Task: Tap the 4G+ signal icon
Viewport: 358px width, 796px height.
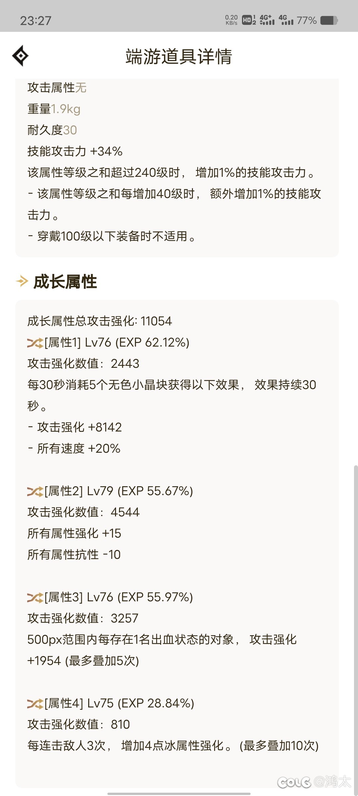Action: [x=267, y=20]
